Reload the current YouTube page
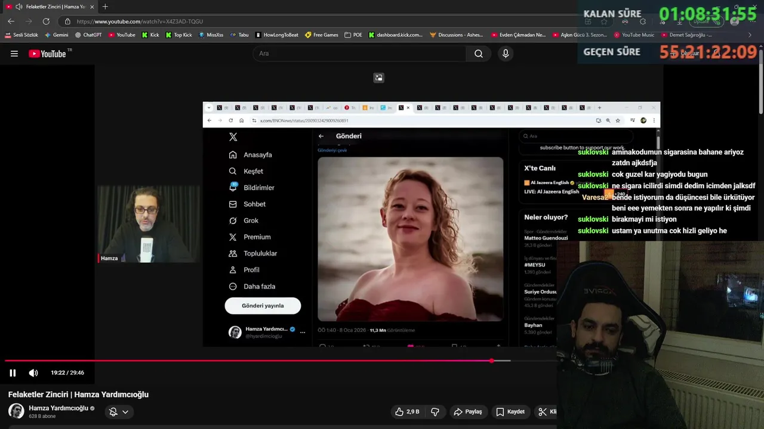 (x=46, y=21)
